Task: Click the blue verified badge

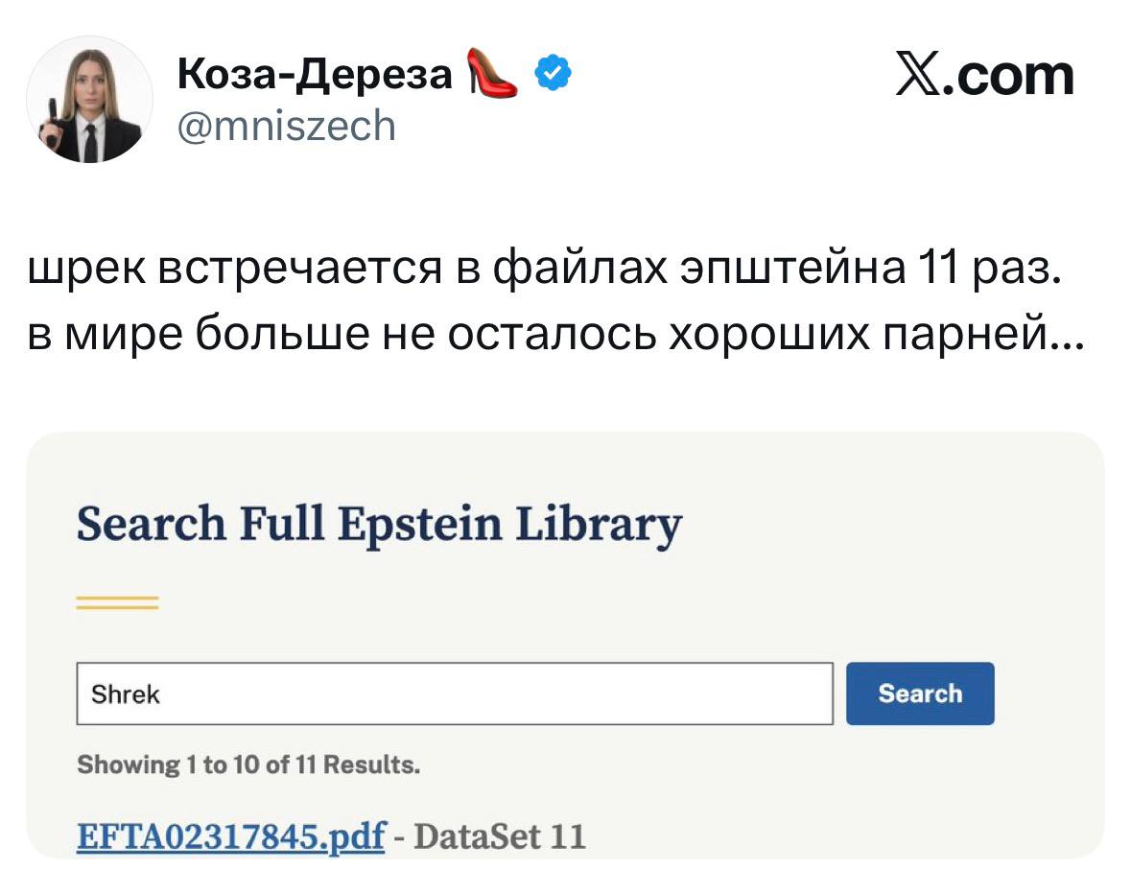Action: [554, 74]
